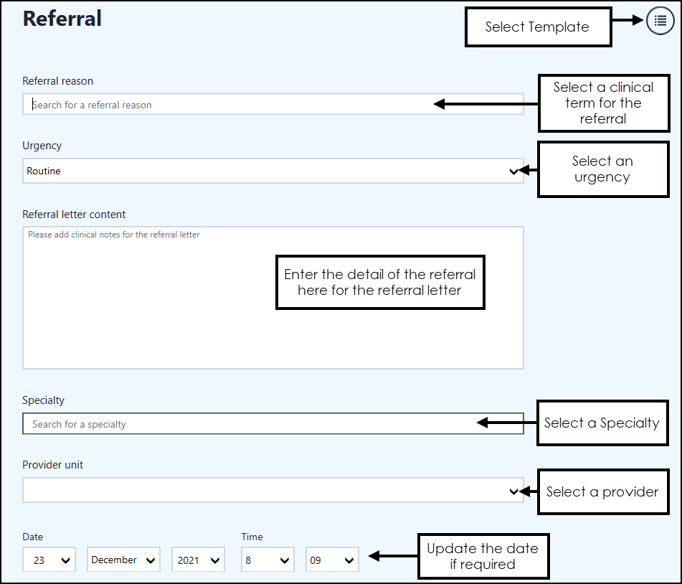Click the Referral reason field label
Viewport: 682px width, 584px height.
(x=58, y=81)
